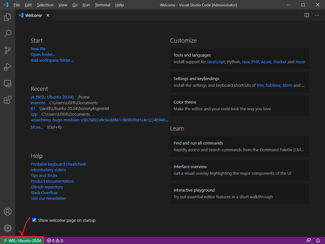Open Source Control view icon
Image resolution: width=325 pixels, height=244 pixels.
(x=8, y=50)
